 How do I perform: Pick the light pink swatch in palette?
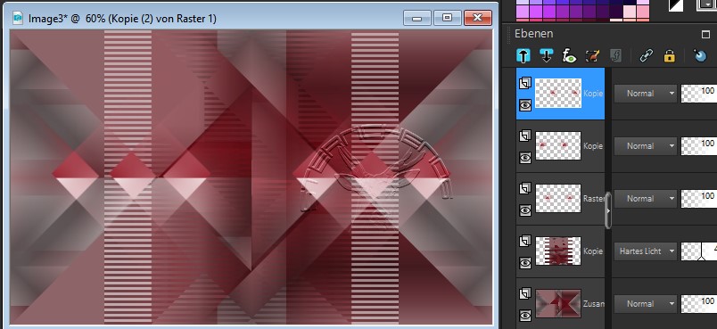click(x=630, y=12)
